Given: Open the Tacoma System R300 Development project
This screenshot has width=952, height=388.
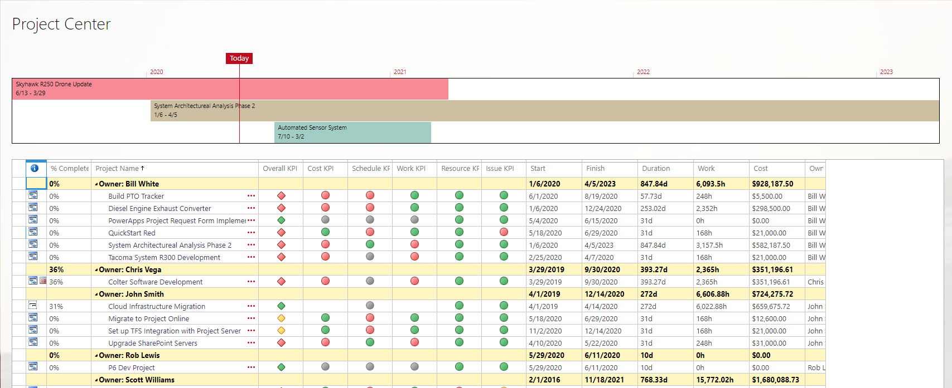Looking at the screenshot, I should 164,257.
